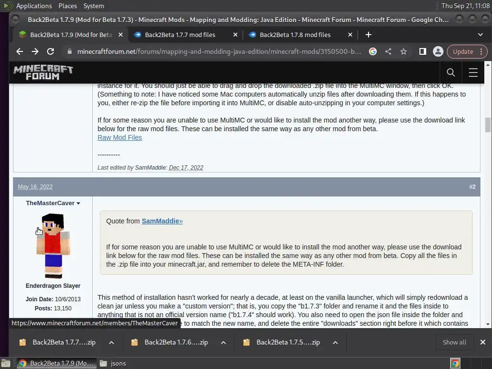Click the scrollbar down arrow

coord(488,324)
